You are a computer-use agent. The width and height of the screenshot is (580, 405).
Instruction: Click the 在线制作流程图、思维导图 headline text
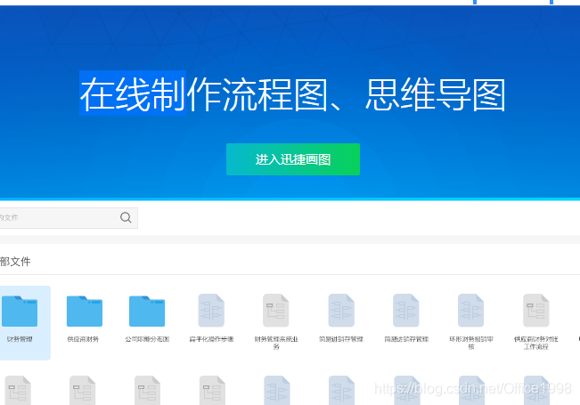[x=292, y=94]
